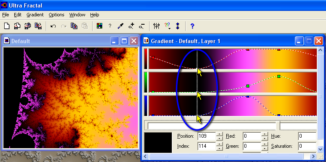Decrease Red with the down spinner
This screenshot has width=326, height=162.
pyautogui.click(x=264, y=138)
